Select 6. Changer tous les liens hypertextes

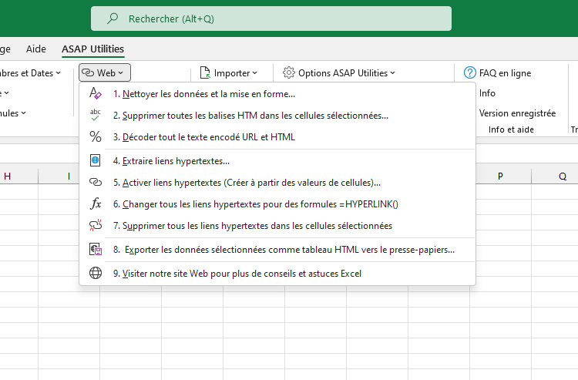(x=277, y=203)
